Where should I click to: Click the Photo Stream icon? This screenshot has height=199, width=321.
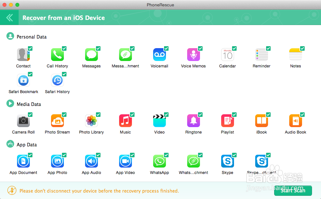[57, 121]
